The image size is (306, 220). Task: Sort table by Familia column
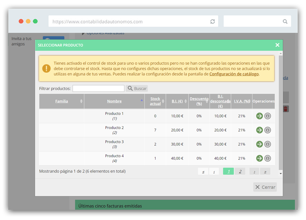click(x=62, y=101)
